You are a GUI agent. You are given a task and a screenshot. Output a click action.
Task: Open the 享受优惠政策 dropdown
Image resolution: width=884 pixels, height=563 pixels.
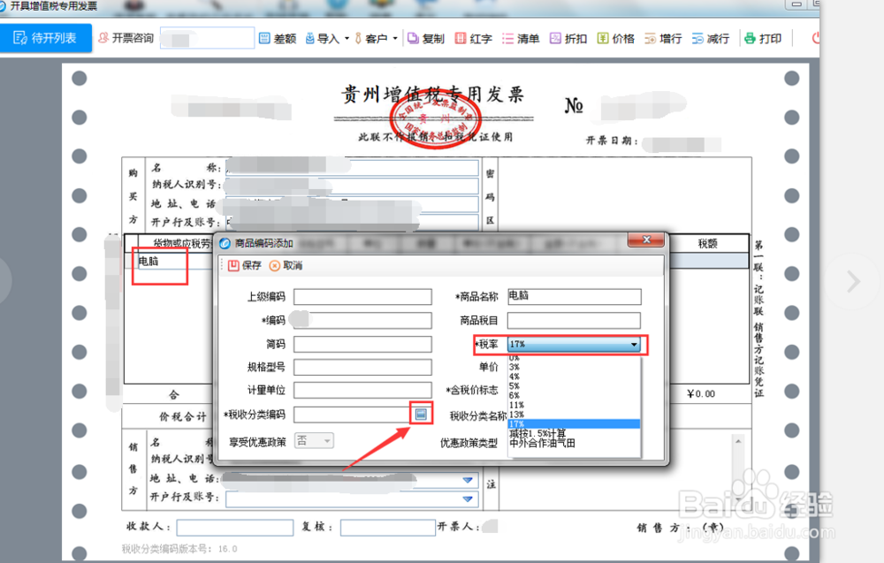[x=314, y=441]
